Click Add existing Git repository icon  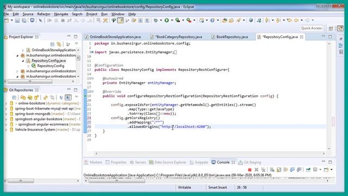23,97
